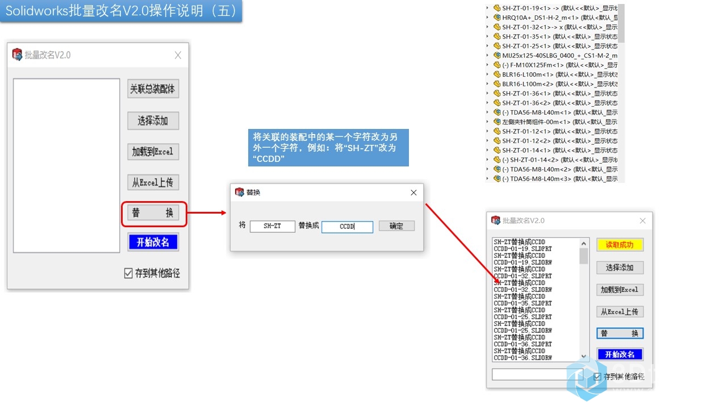Click the part icon of F-M10X125Fm<1>

tap(497, 65)
